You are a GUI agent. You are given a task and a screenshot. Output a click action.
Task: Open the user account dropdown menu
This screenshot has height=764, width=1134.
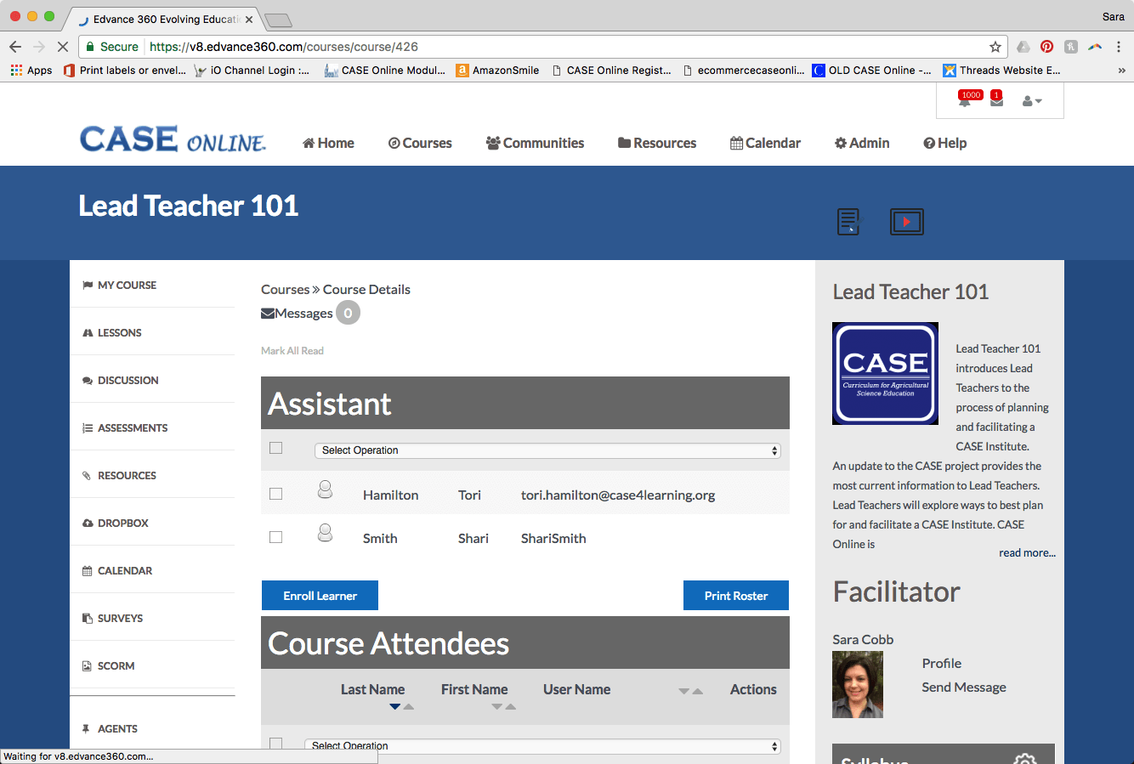[1031, 101]
